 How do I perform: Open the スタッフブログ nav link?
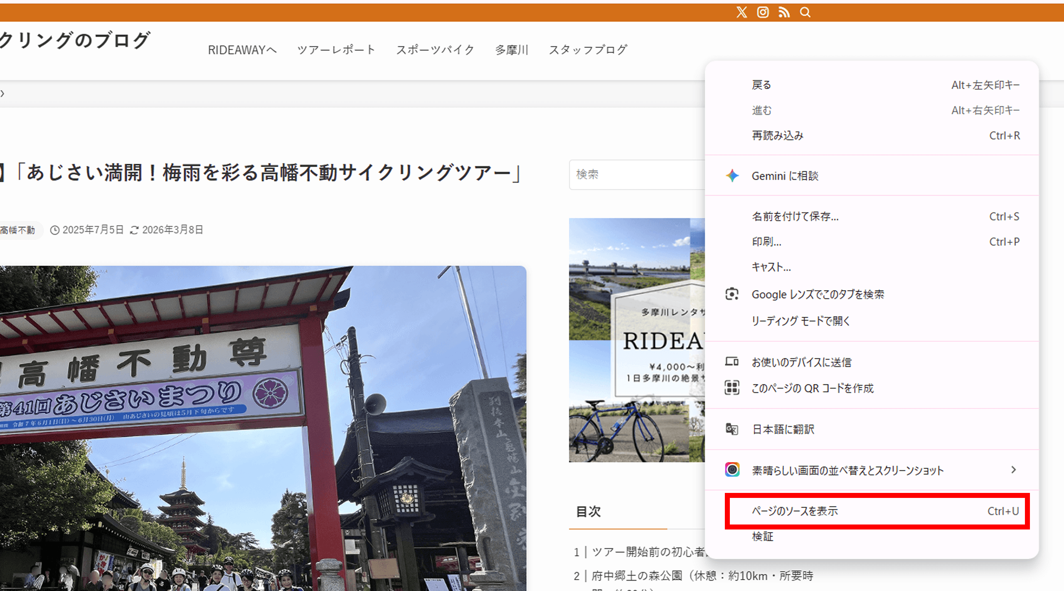point(588,50)
